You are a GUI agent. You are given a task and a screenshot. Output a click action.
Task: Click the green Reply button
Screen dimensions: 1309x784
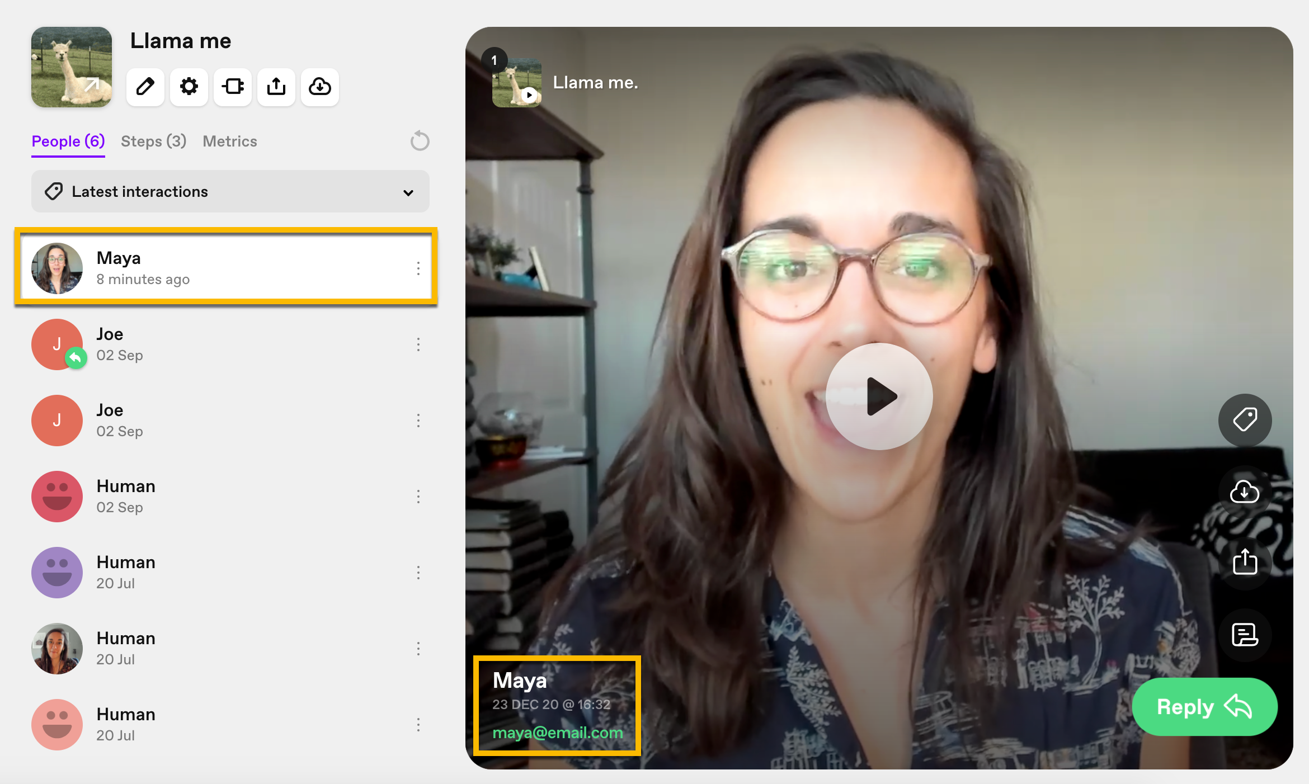click(x=1204, y=707)
